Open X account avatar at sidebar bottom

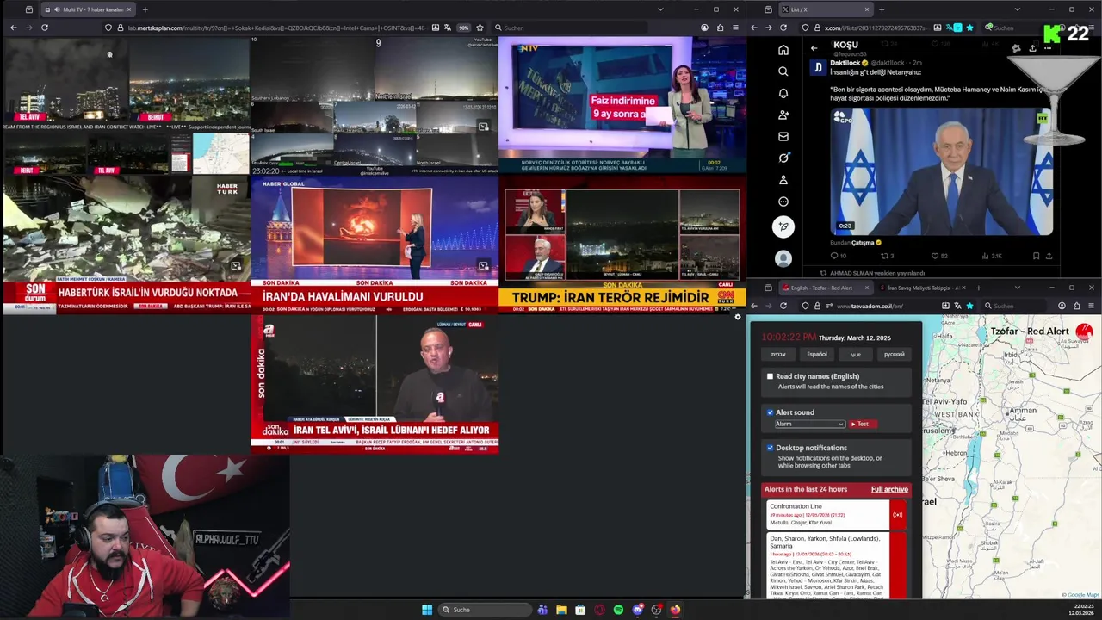pos(783,258)
